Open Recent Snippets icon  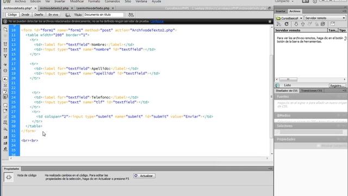pos(5,122)
